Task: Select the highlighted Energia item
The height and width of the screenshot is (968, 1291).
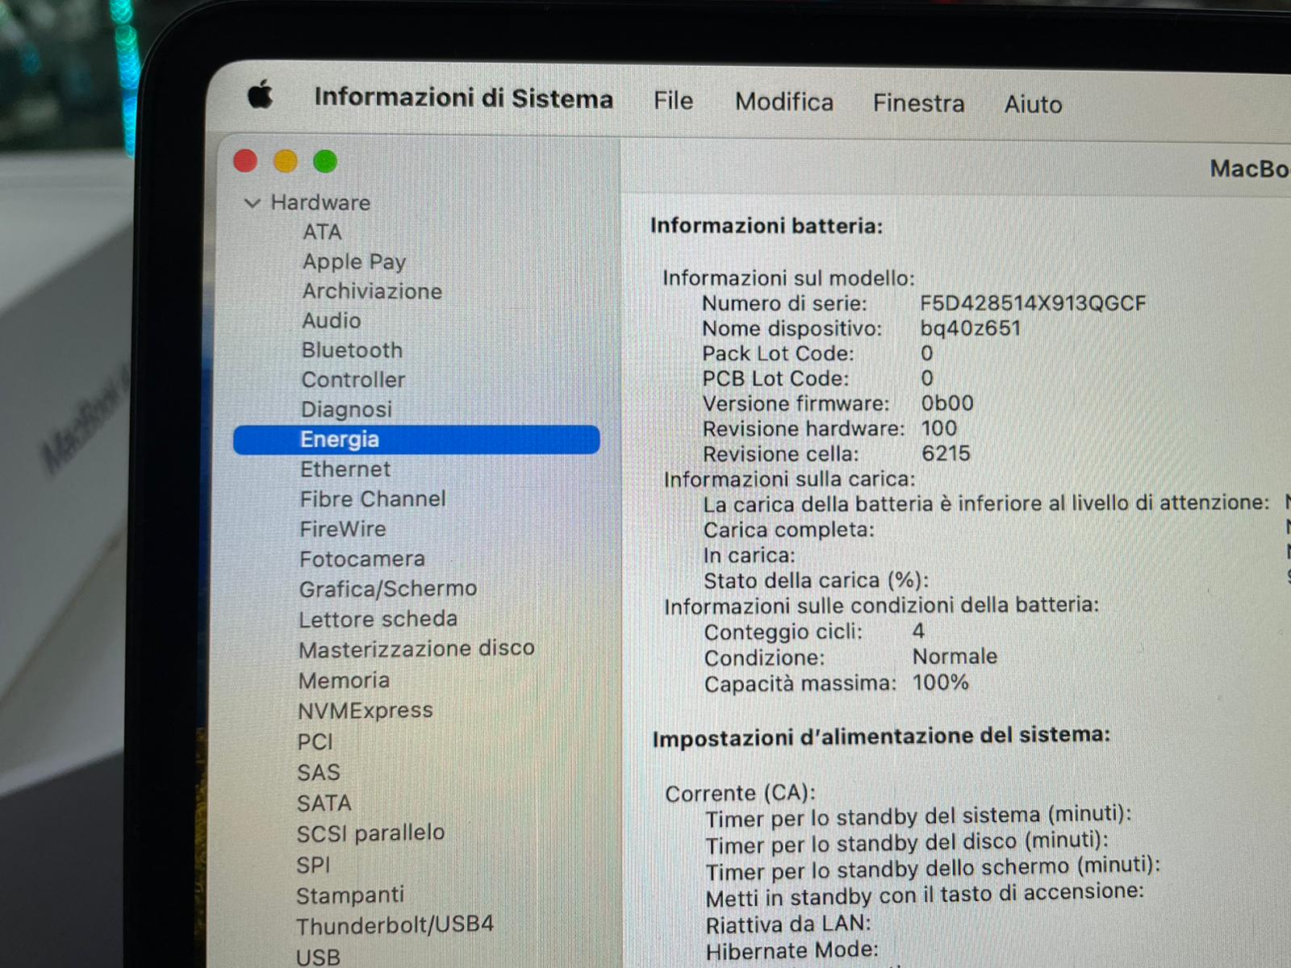Action: [x=416, y=440]
